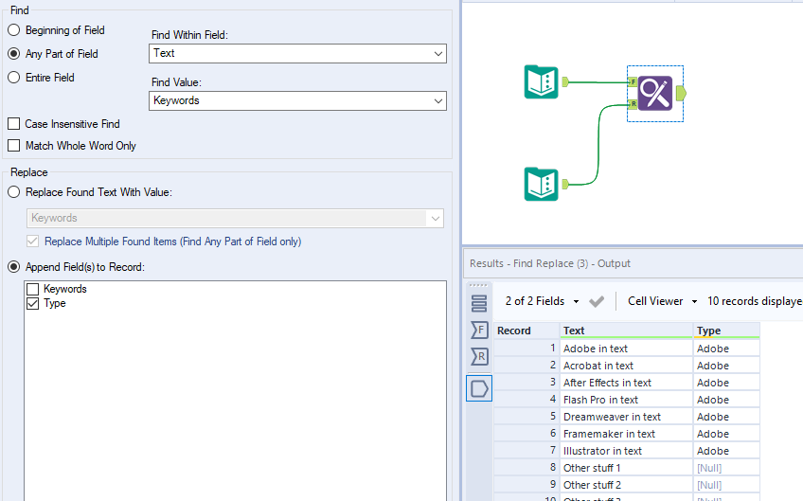Screen dimensions: 803x501
Task: Click the upper Input Data tool
Action: pos(541,82)
